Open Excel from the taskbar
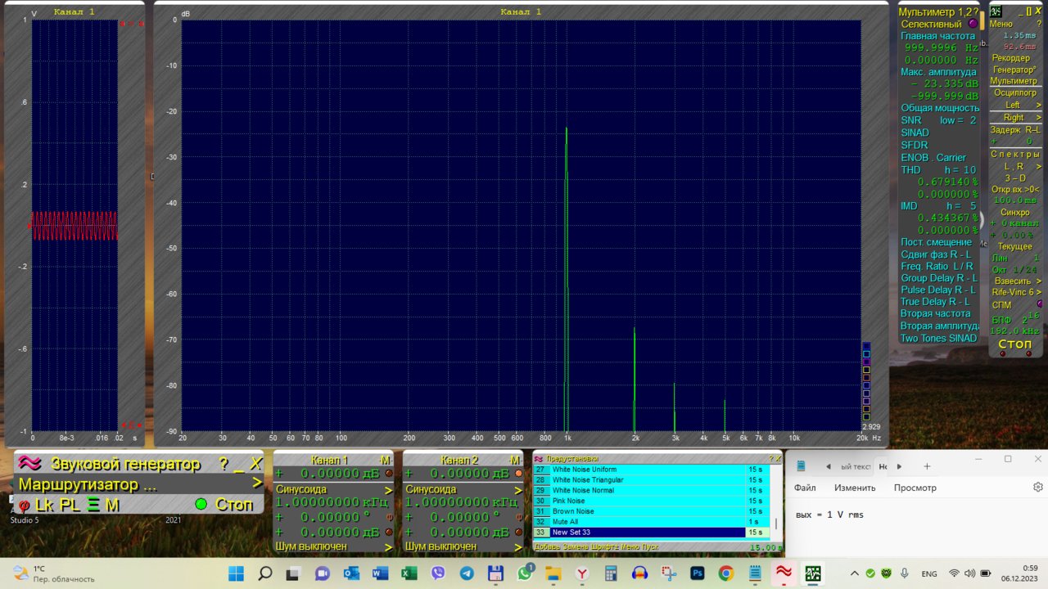The height and width of the screenshot is (589, 1048). point(409,573)
